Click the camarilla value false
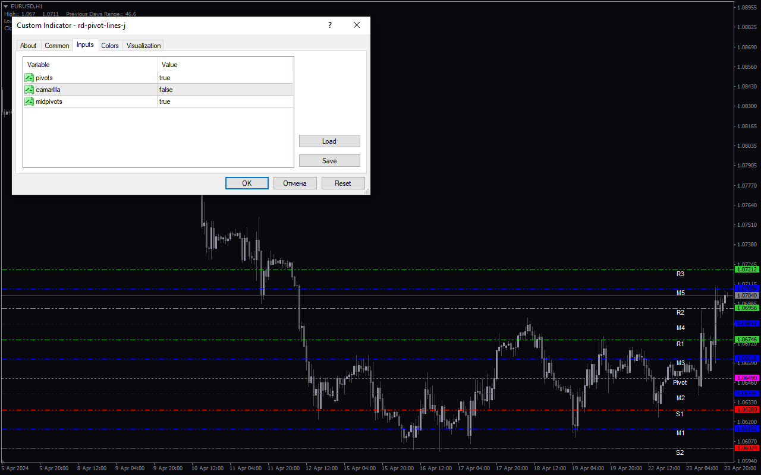The image size is (761, 475). pyautogui.click(x=166, y=90)
